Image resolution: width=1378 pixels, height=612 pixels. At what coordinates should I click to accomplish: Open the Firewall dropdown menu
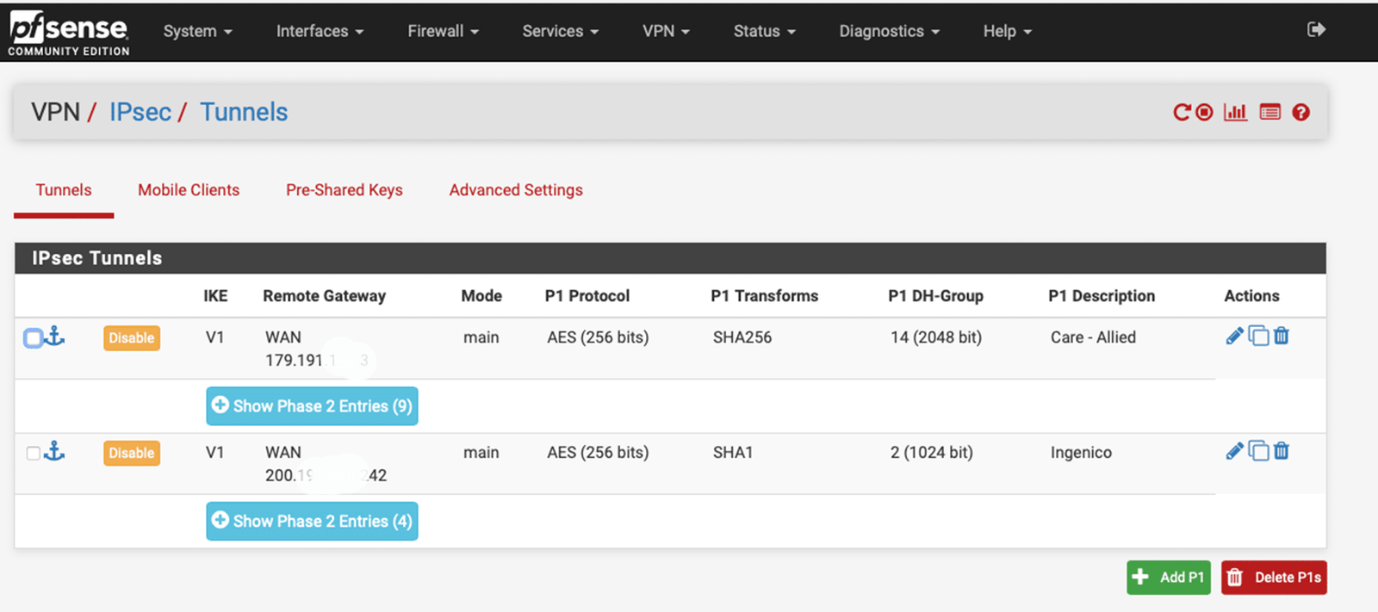[x=443, y=31]
